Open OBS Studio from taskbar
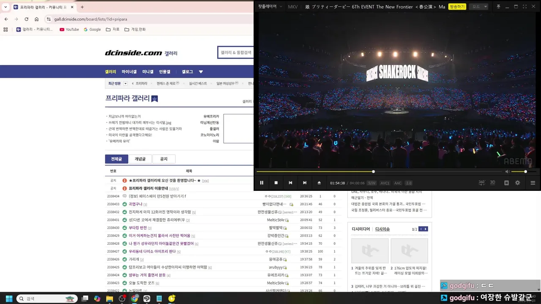Viewport: 541px width, 304px height. [122, 299]
